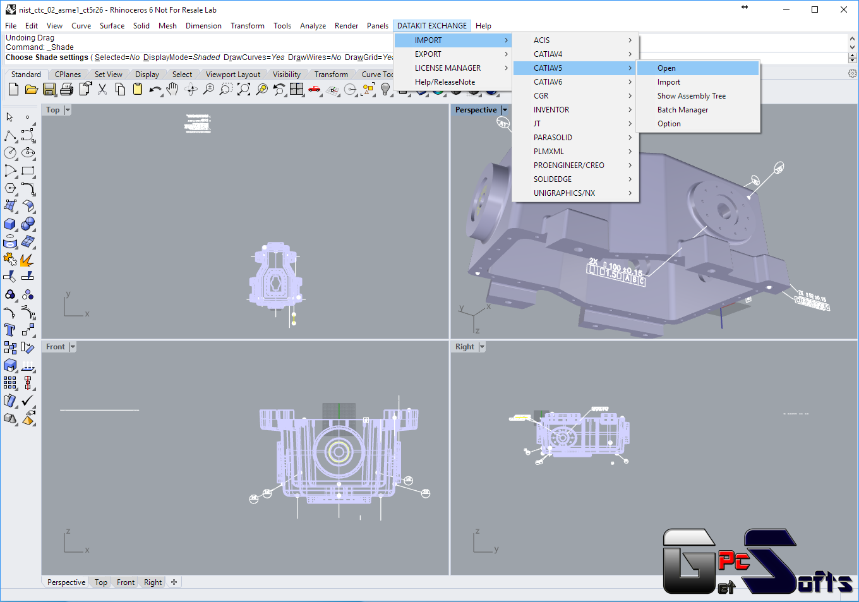
Task: Select the Rectangular Array tool
Action: pos(10,383)
